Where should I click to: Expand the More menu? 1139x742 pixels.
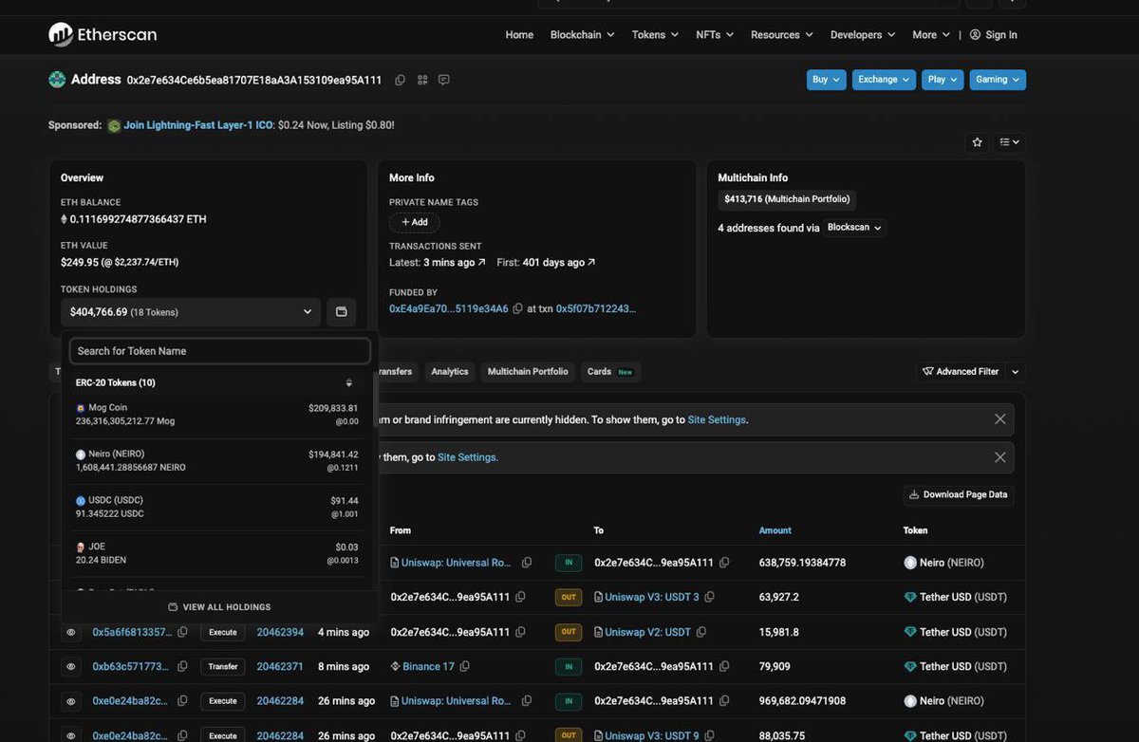pos(931,35)
